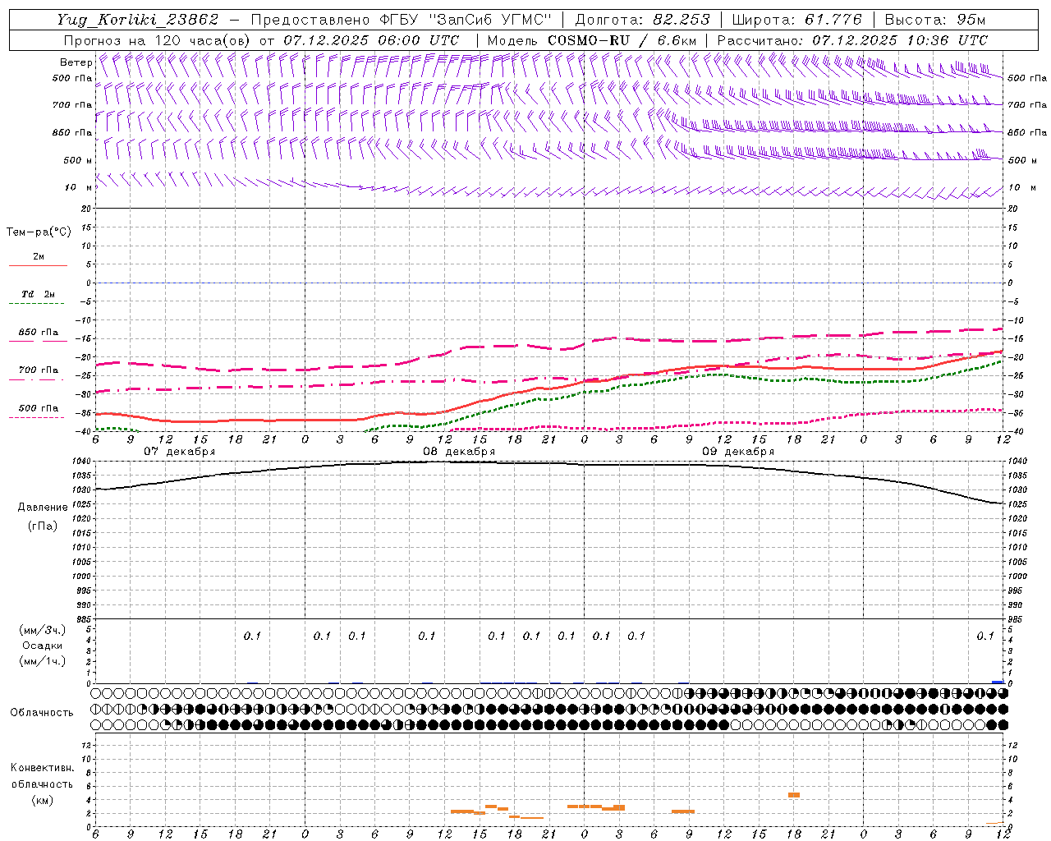Click the Облачность row label
This screenshot has width=1051, height=841.
click(x=42, y=713)
